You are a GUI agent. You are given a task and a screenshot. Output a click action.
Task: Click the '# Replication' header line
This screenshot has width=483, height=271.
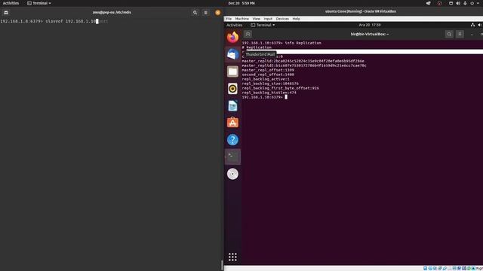click(257, 47)
